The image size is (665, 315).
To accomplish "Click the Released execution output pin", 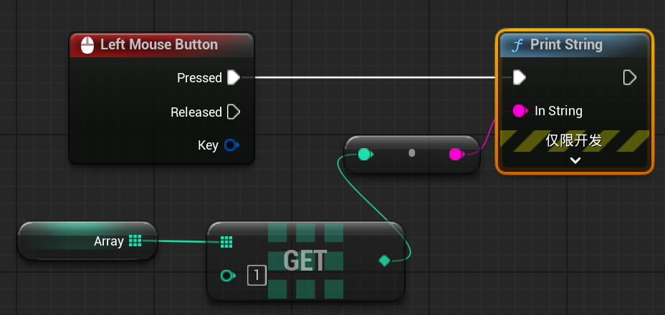I will (x=234, y=112).
